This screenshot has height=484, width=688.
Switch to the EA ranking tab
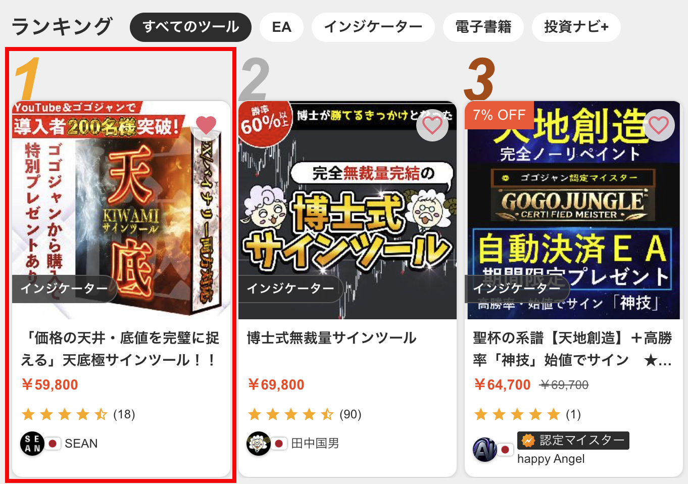click(x=281, y=27)
